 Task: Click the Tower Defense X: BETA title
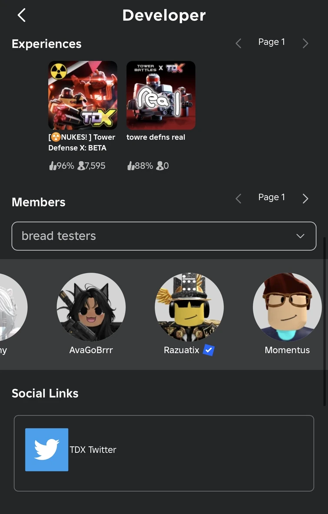click(82, 142)
